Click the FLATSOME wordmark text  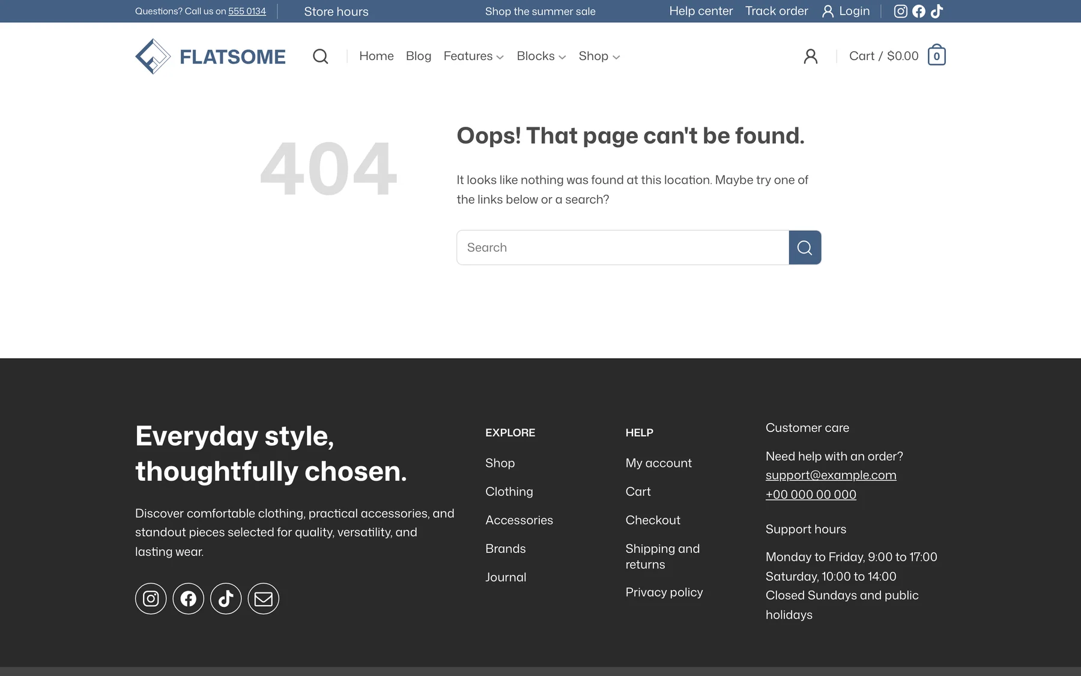point(232,56)
